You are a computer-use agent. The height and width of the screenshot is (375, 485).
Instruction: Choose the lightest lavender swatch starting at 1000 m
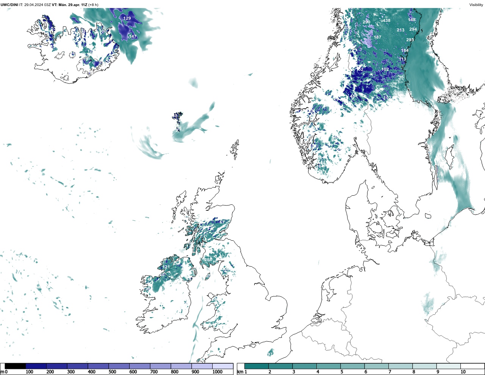pos(222,366)
